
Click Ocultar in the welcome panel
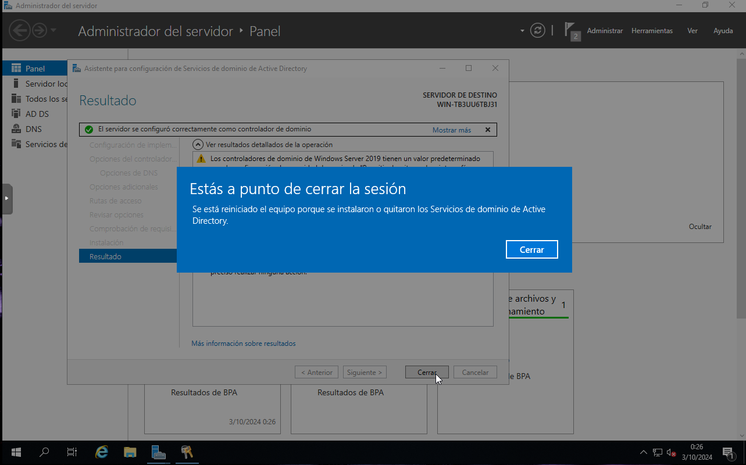pyautogui.click(x=700, y=227)
